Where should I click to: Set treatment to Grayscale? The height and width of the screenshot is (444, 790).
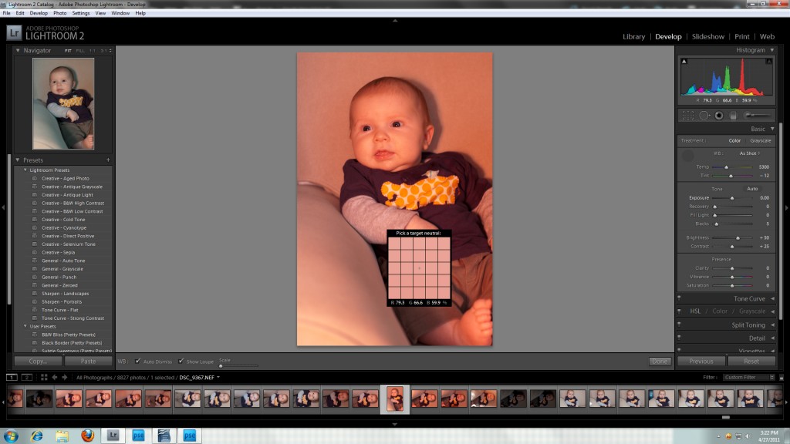coord(760,140)
